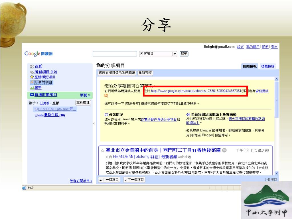Open the shared google.com/reader/shared URL link
This screenshot has height=219, width=292.
[196, 91]
